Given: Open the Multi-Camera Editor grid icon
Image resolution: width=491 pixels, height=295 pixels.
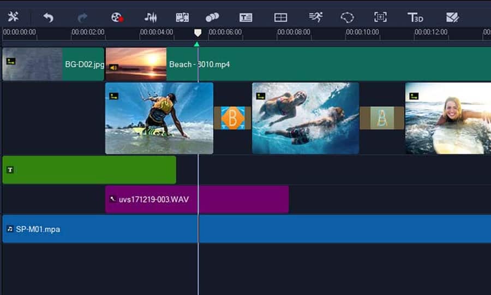Looking at the screenshot, I should coord(280,17).
